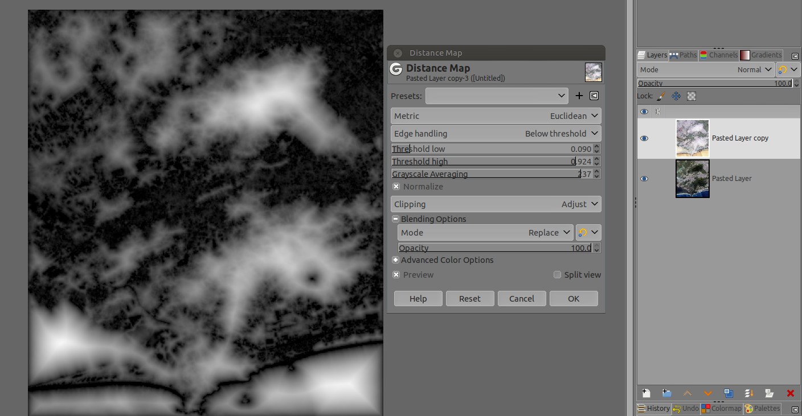Open the Palettes tab
Viewport: 802px width, 416px height.
pos(763,409)
